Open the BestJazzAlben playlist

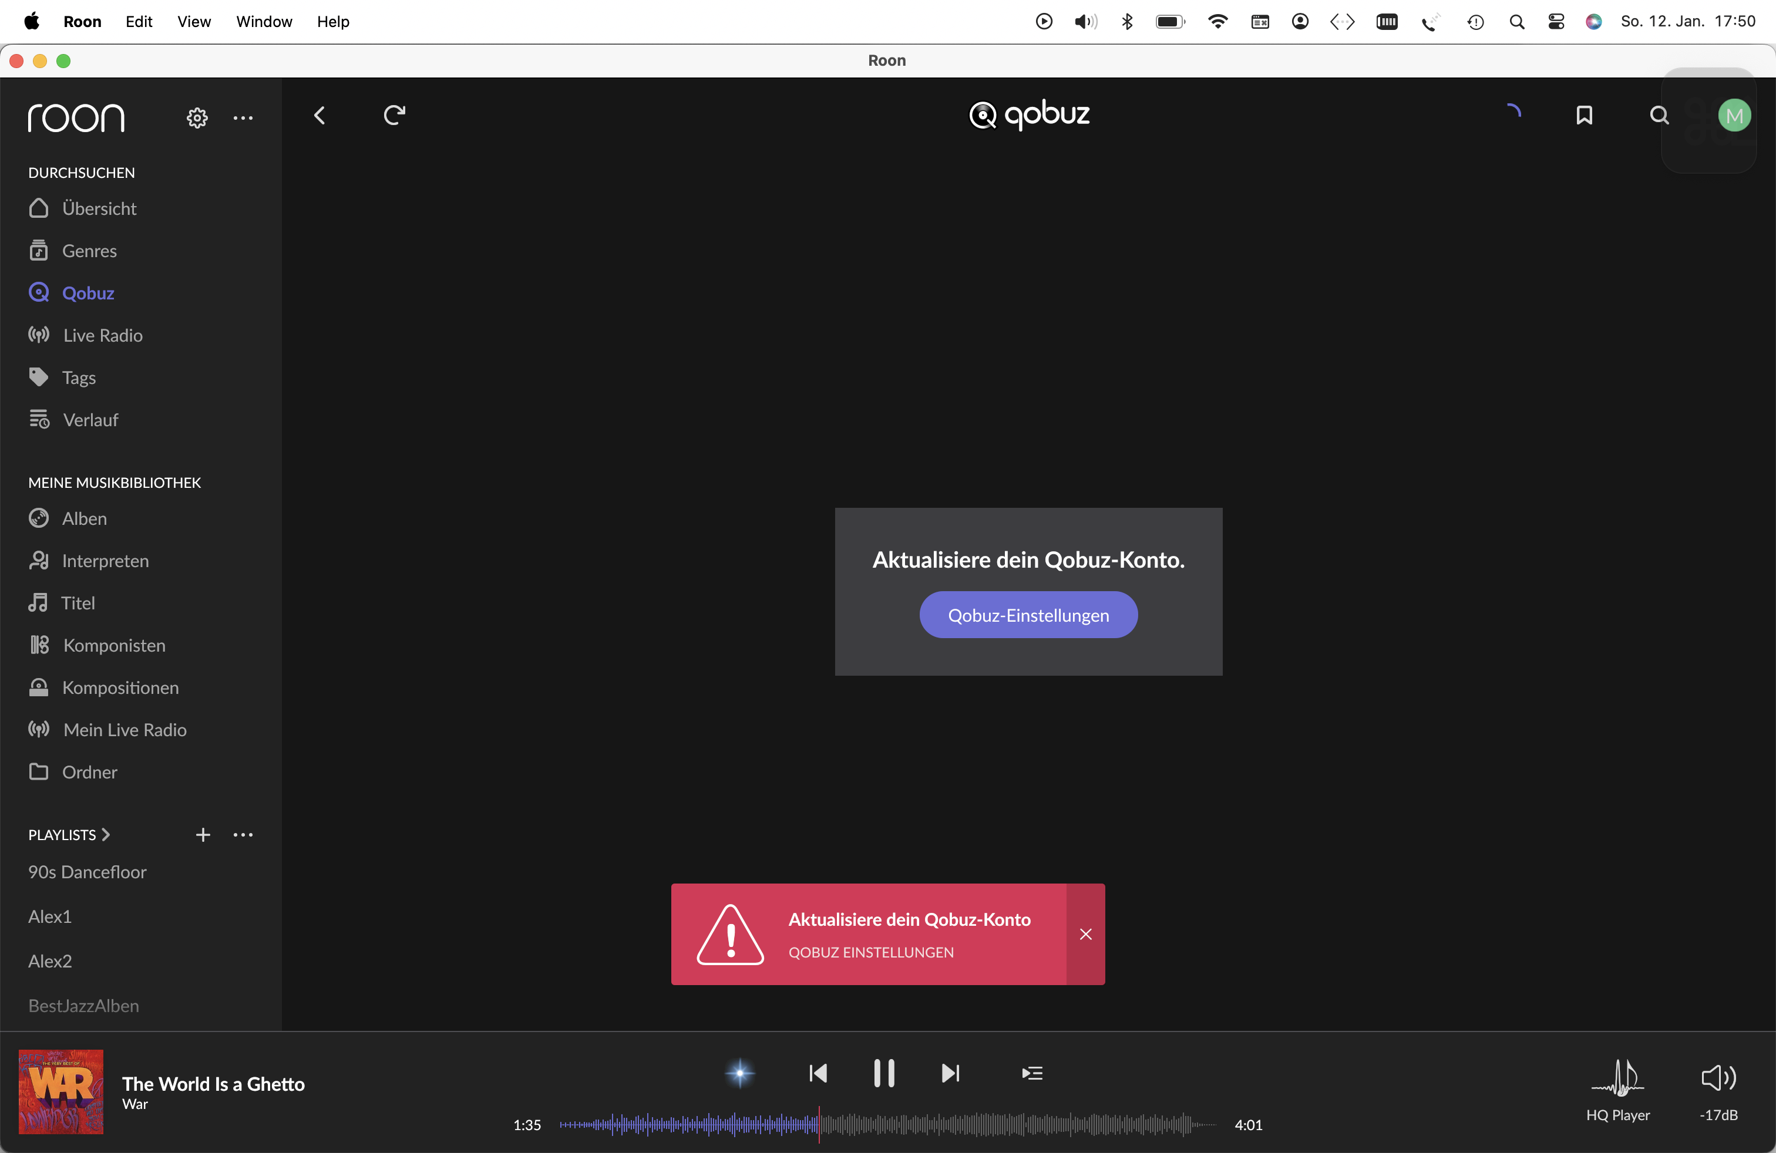tap(83, 1006)
